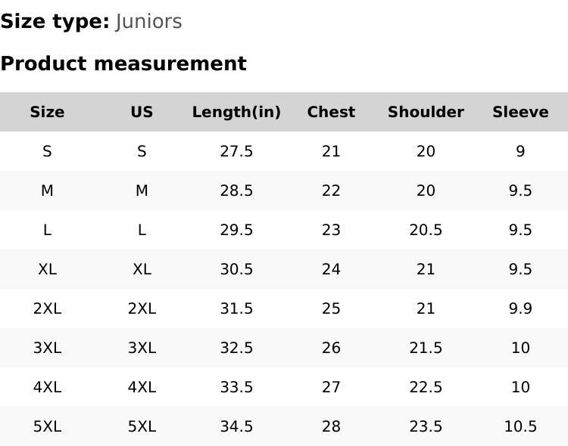This screenshot has height=446, width=568.
Task: Select the 5XL entry in Size column
Action: tap(47, 426)
